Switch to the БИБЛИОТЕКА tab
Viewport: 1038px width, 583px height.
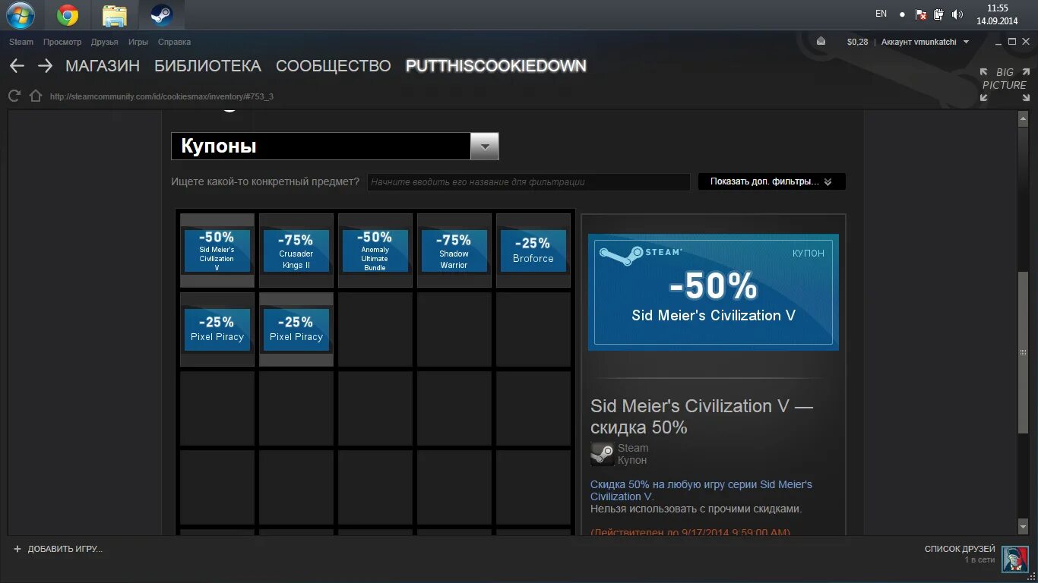point(207,66)
